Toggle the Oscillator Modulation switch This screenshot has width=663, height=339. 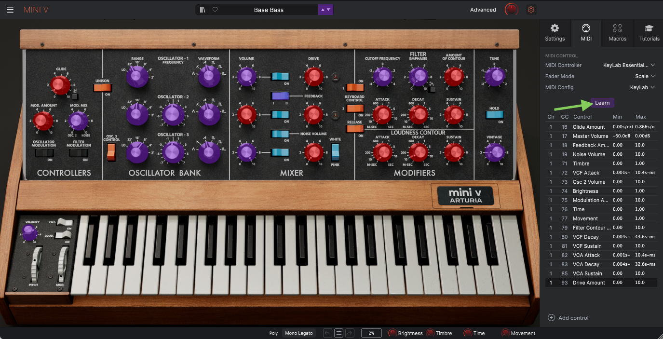tap(44, 153)
